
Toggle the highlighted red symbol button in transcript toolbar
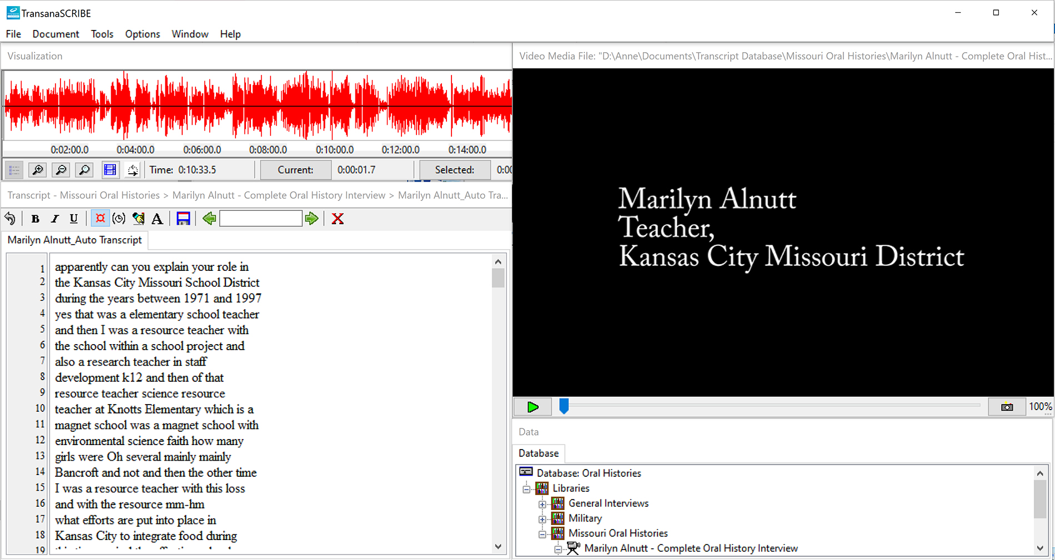tap(101, 219)
